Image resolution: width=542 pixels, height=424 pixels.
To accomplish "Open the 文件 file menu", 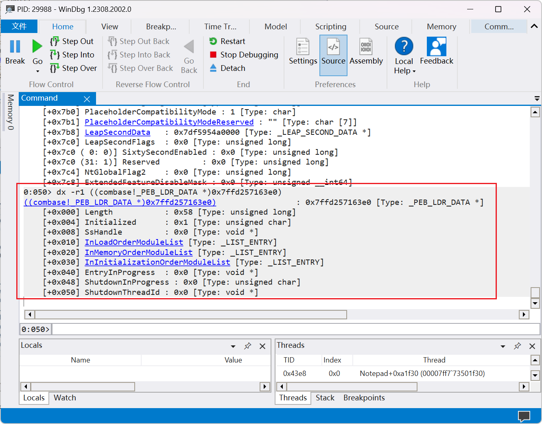I will point(19,26).
